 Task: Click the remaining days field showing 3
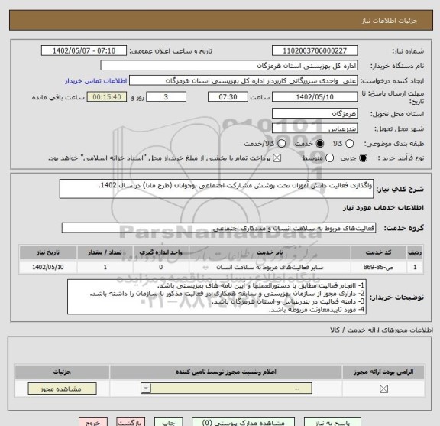pyautogui.click(x=166, y=97)
